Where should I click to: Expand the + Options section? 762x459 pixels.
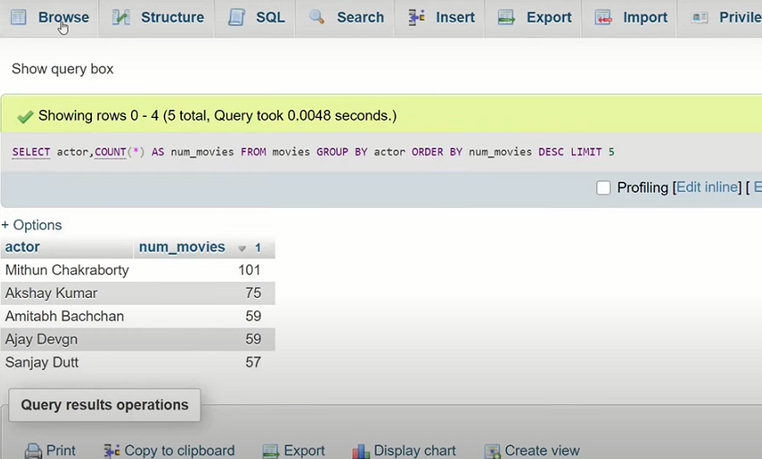pyautogui.click(x=32, y=225)
